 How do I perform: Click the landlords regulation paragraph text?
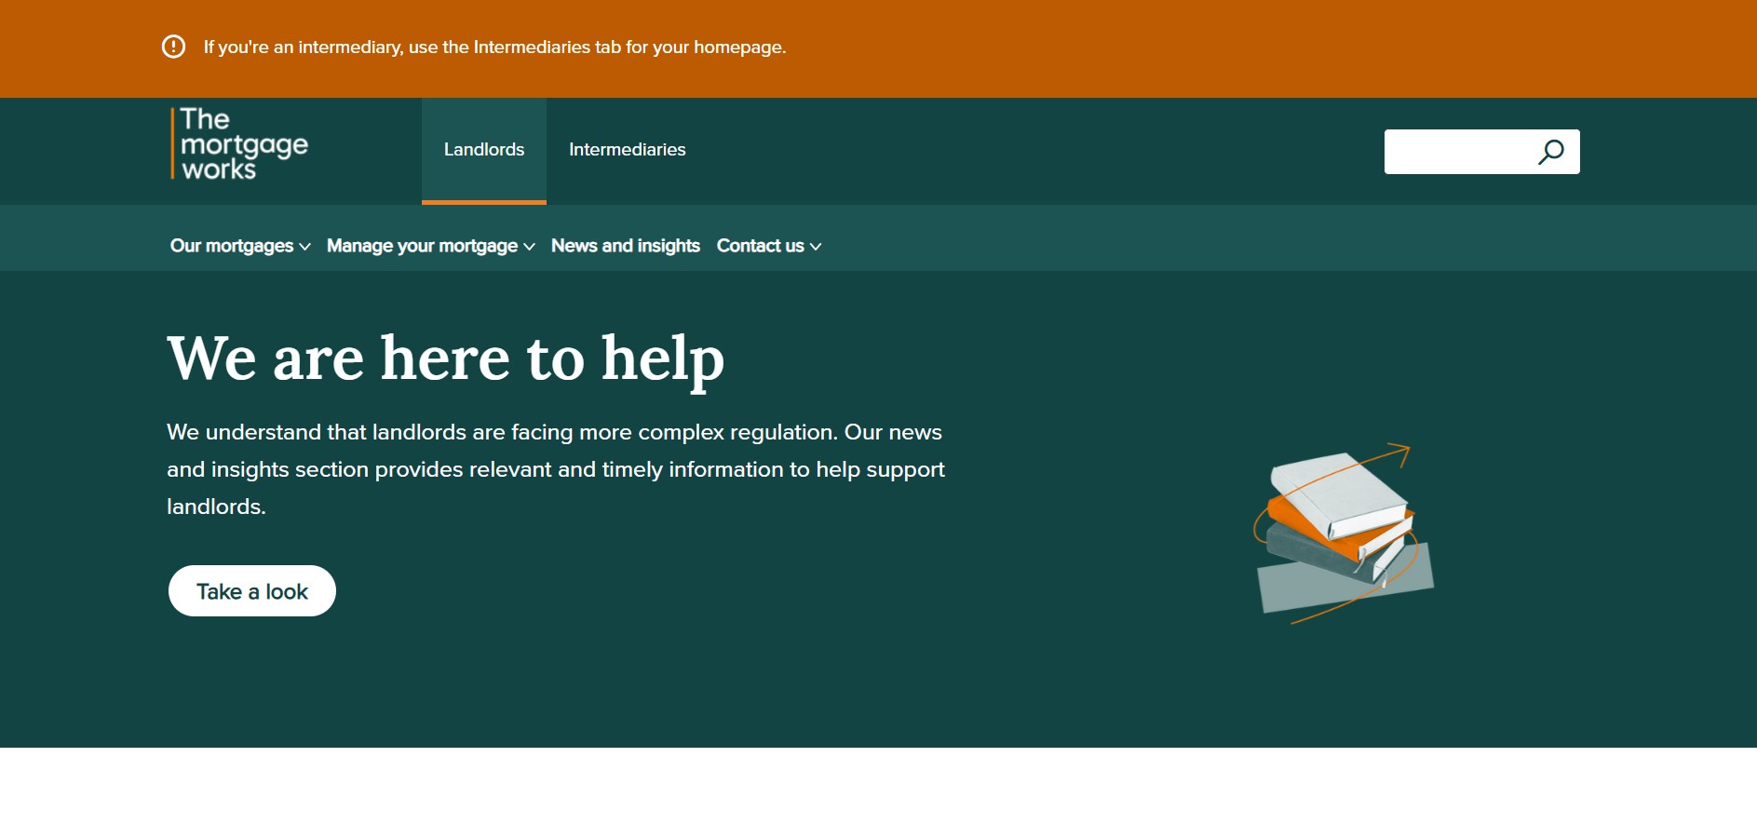555,469
